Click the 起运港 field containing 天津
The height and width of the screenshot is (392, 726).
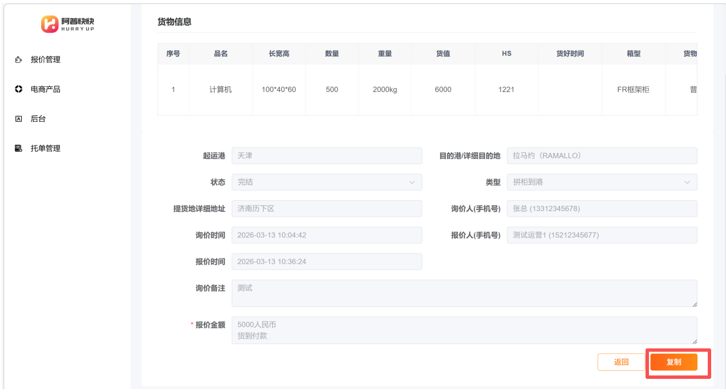click(326, 156)
